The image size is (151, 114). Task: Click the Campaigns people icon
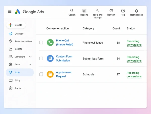pos(11,57)
